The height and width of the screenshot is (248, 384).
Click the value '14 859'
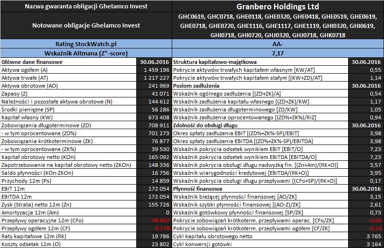pos(161,181)
